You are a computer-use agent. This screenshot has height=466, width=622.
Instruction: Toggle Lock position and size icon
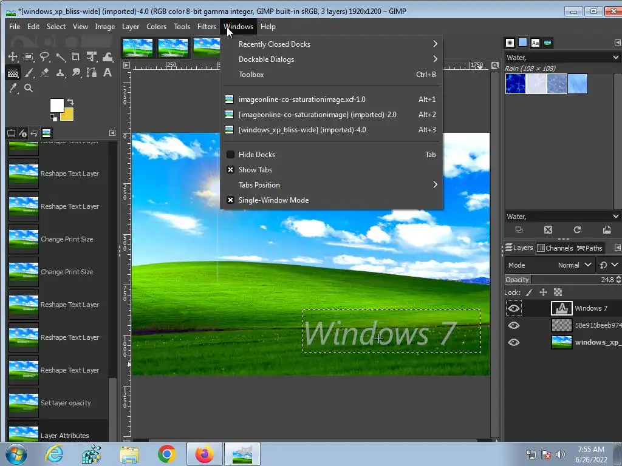[x=543, y=292]
